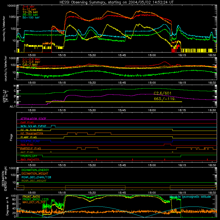Click the REAR_DEC_WEIGHT legend label
Image resolution: width=220 pixels, height=220 pixels.
(x=34, y=181)
